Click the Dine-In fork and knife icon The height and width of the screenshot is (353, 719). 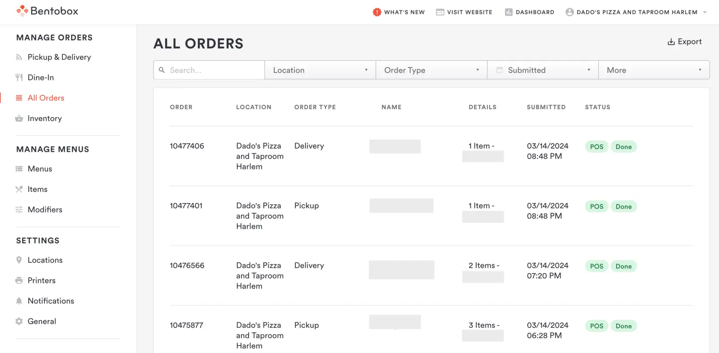coord(19,78)
